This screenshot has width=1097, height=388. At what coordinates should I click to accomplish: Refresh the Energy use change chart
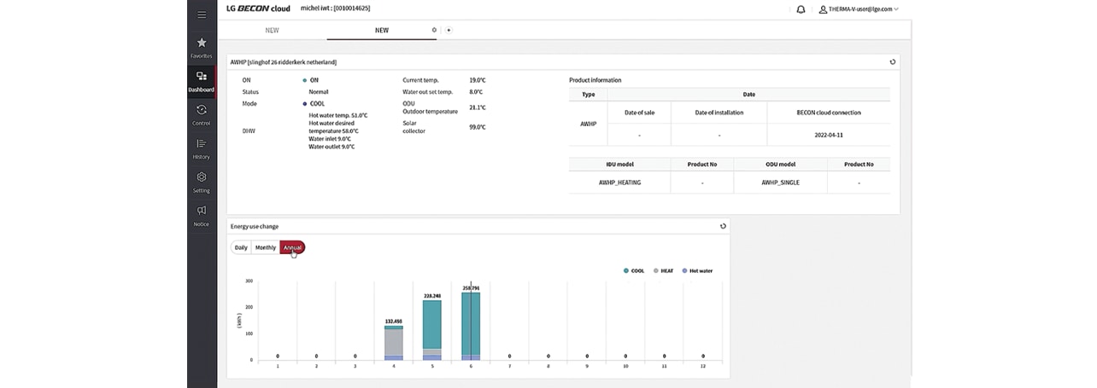click(x=723, y=227)
